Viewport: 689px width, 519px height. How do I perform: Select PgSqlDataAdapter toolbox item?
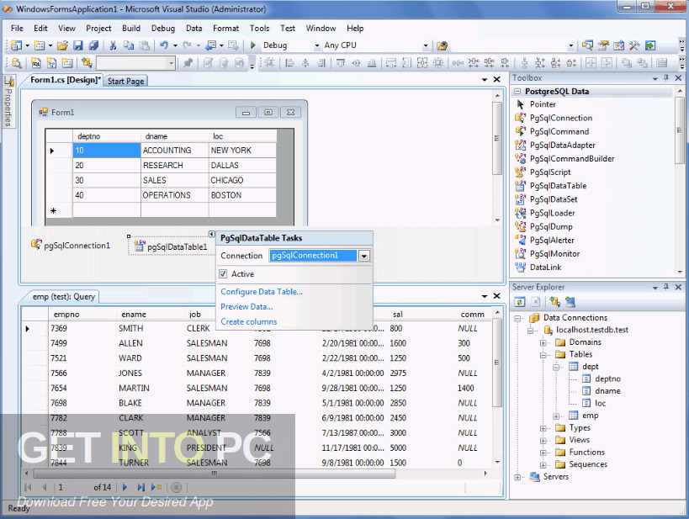click(x=563, y=145)
